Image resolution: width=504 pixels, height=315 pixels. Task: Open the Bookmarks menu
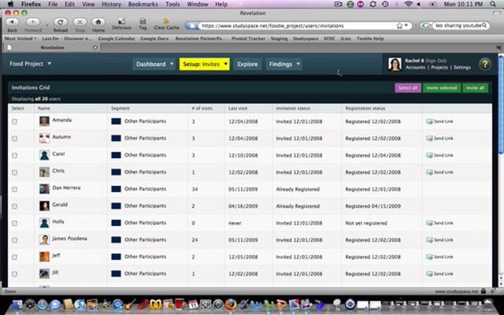click(143, 4)
